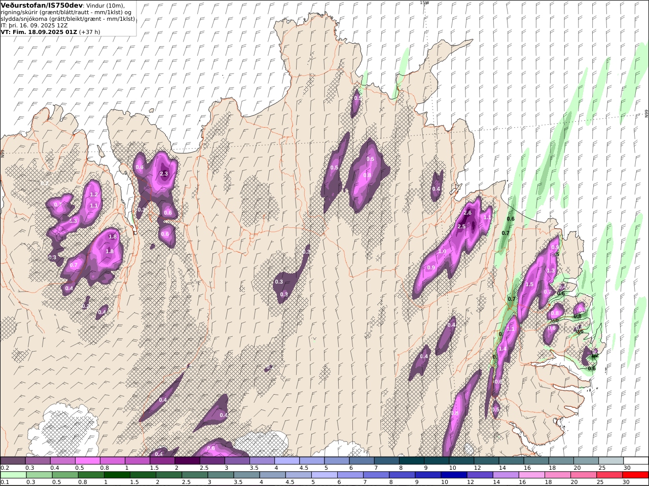This screenshot has height=486, width=649.
Task: Click the IT initial time line
Action: [x=34, y=25]
